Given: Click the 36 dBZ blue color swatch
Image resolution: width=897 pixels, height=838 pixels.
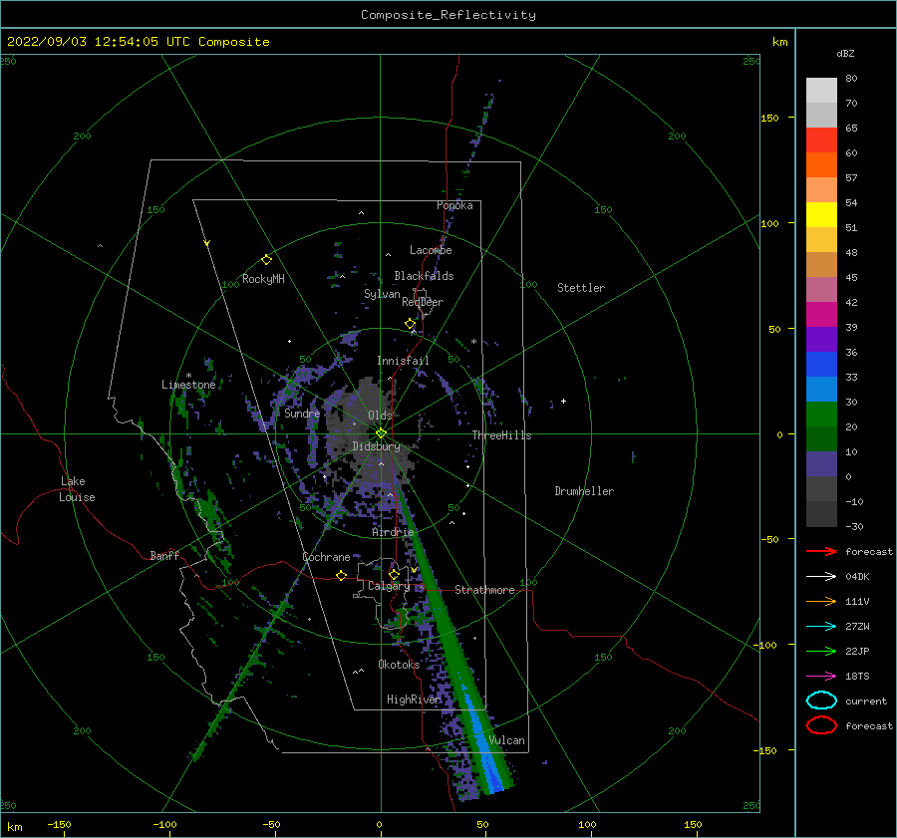Looking at the screenshot, I should (x=821, y=365).
